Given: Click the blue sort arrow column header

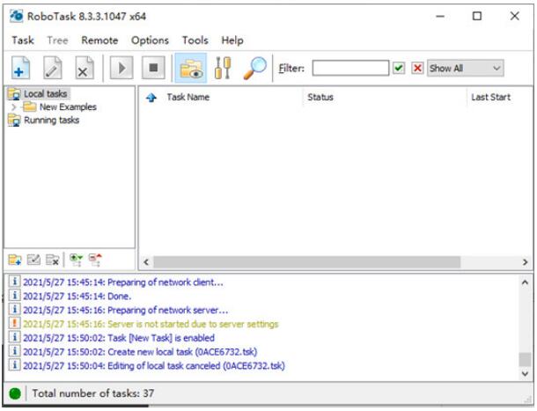Looking at the screenshot, I should tap(151, 98).
